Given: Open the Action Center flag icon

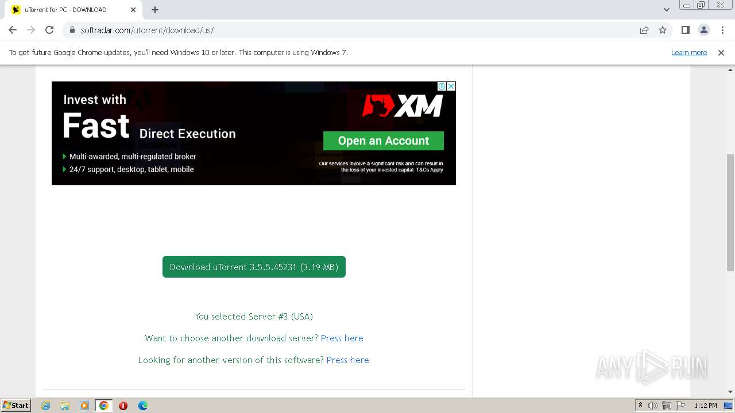Looking at the screenshot, I should tap(680, 406).
